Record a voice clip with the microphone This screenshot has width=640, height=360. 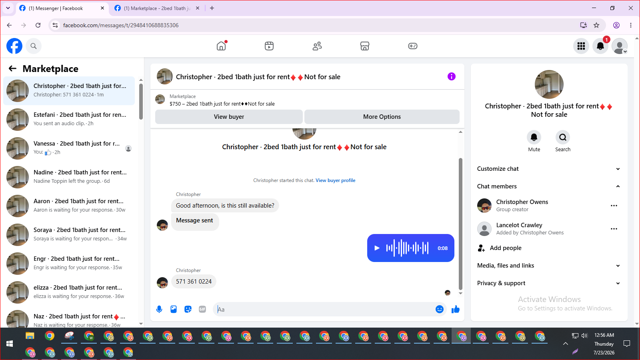tap(159, 309)
